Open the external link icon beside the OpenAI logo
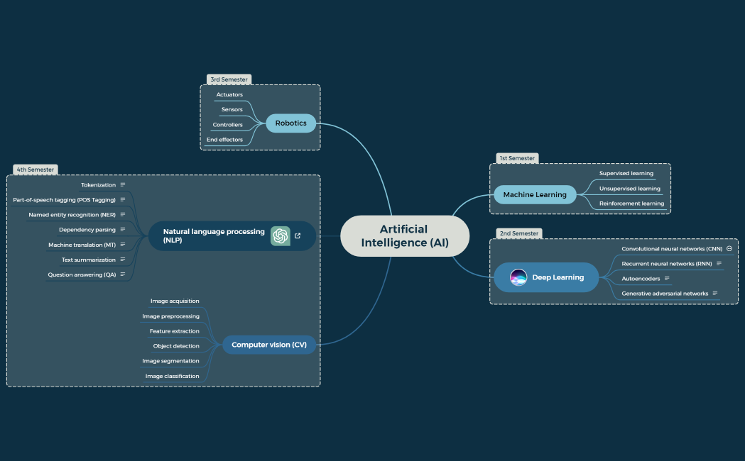This screenshot has width=745, height=461. click(x=297, y=235)
